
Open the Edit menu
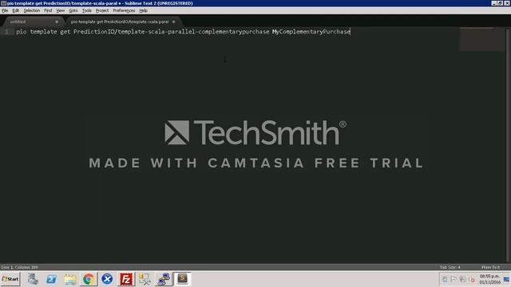click(x=16, y=10)
